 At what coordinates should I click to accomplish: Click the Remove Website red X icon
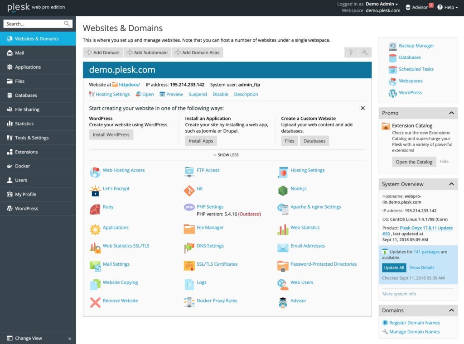(95, 303)
